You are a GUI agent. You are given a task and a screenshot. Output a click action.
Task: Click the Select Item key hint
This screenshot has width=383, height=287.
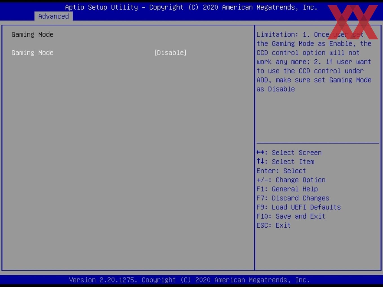tap(285, 162)
